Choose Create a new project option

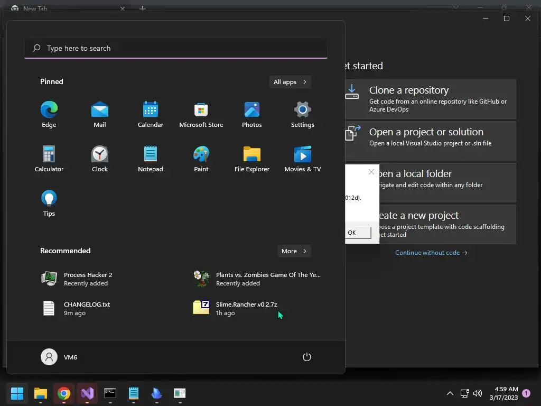point(447,224)
